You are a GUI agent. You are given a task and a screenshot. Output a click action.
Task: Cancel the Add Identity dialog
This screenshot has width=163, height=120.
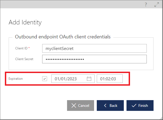coord(81,106)
